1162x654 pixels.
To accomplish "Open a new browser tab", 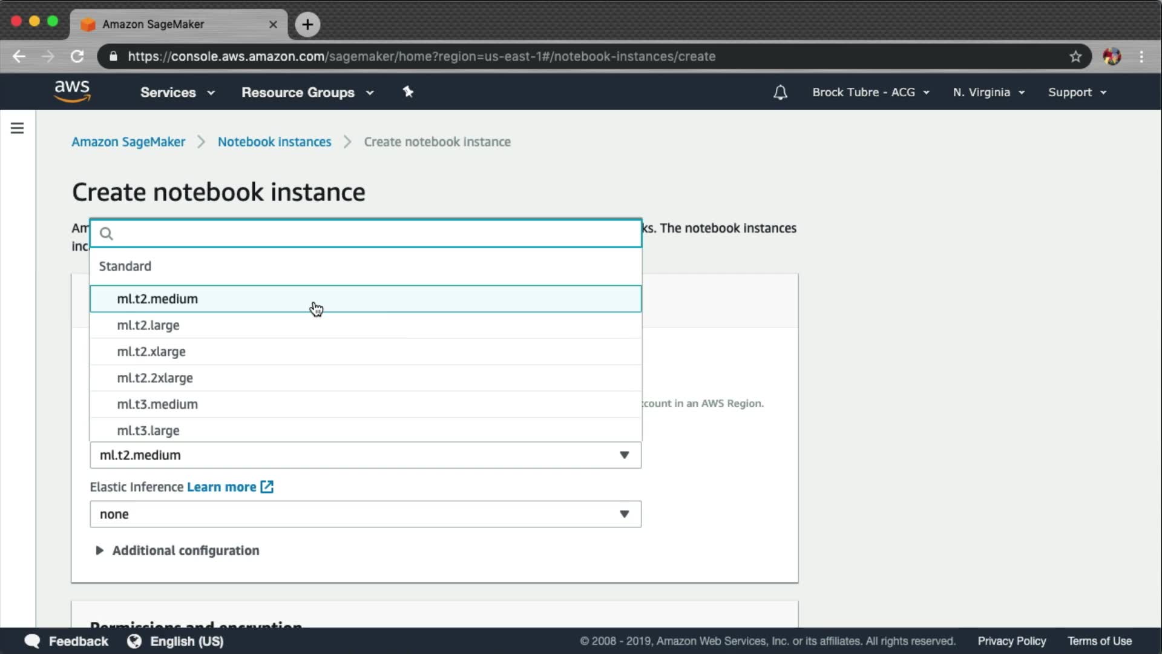I will point(307,24).
